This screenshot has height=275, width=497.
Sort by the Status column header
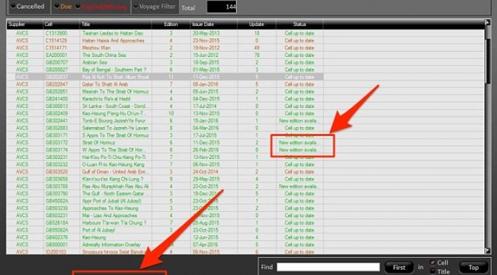(300, 24)
